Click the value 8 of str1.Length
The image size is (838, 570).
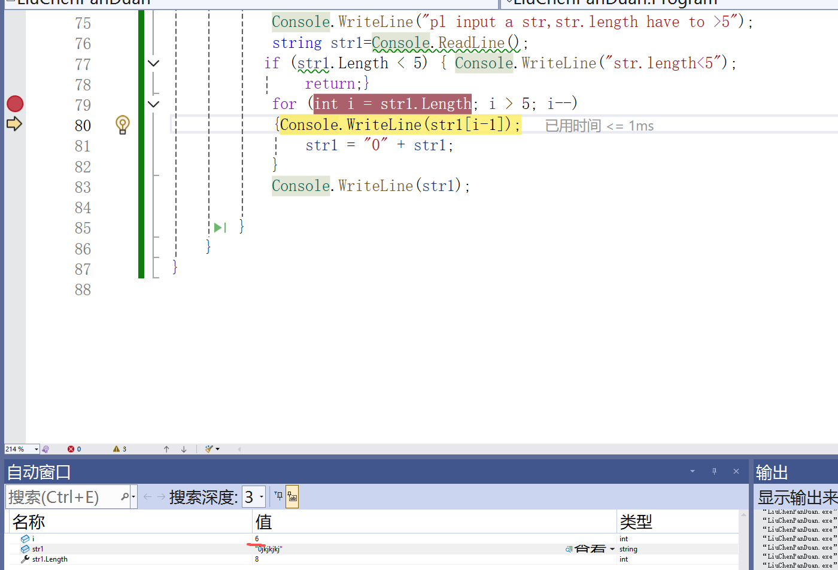point(257,559)
